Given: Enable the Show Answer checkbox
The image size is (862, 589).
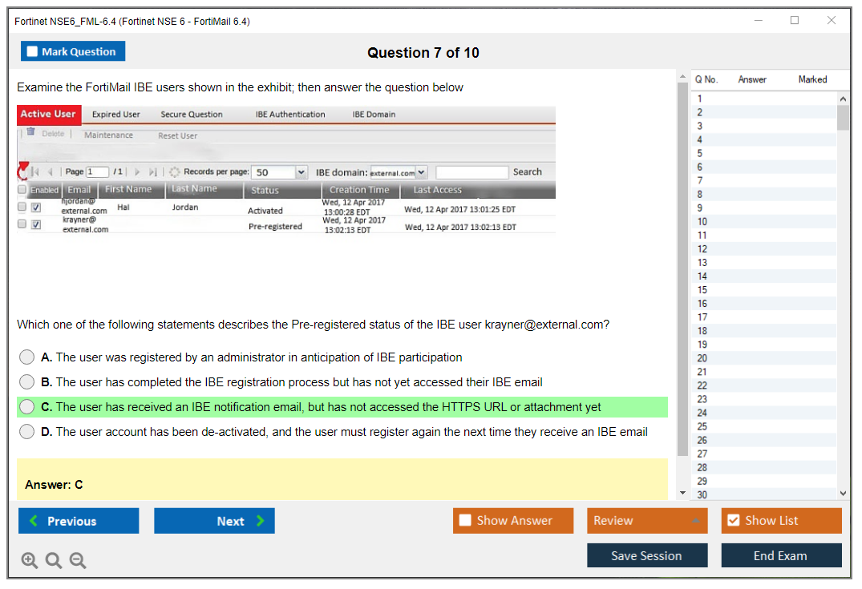Looking at the screenshot, I should (x=465, y=520).
